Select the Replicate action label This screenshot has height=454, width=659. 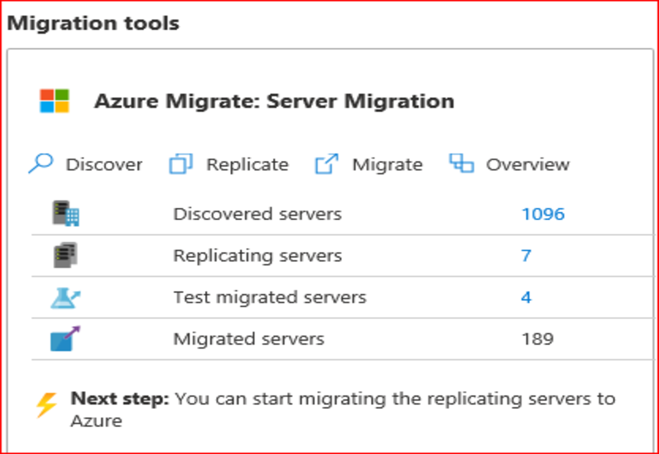point(247,164)
